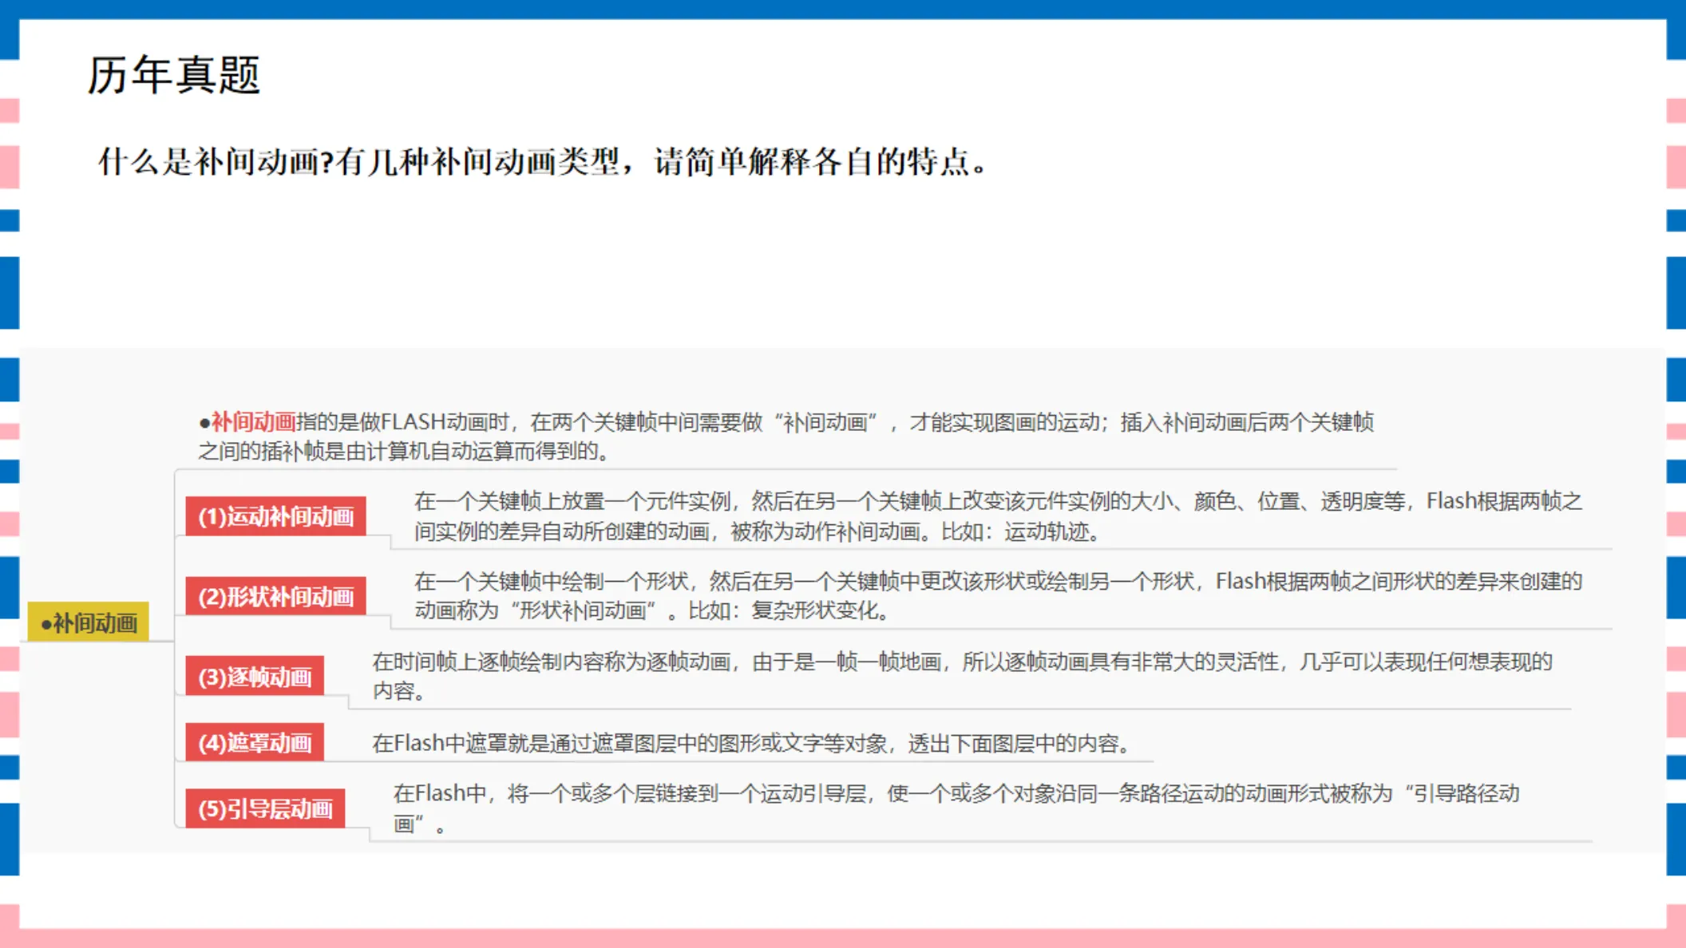
Task: Click the 历年真题 slide title
Action: [x=173, y=76]
